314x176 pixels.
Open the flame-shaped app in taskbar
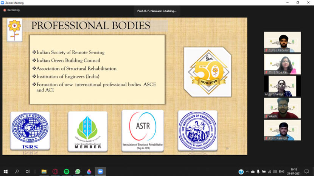click(x=89, y=171)
